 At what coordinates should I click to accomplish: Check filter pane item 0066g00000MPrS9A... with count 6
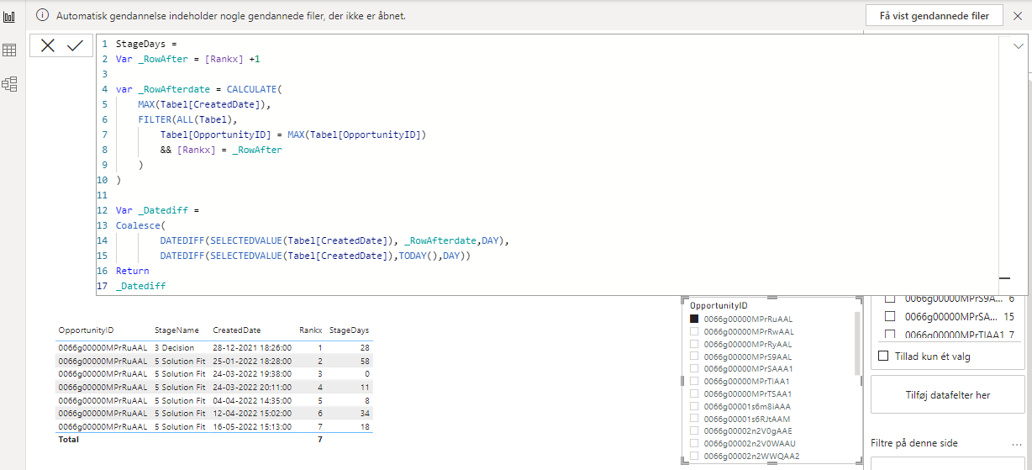[x=890, y=298]
